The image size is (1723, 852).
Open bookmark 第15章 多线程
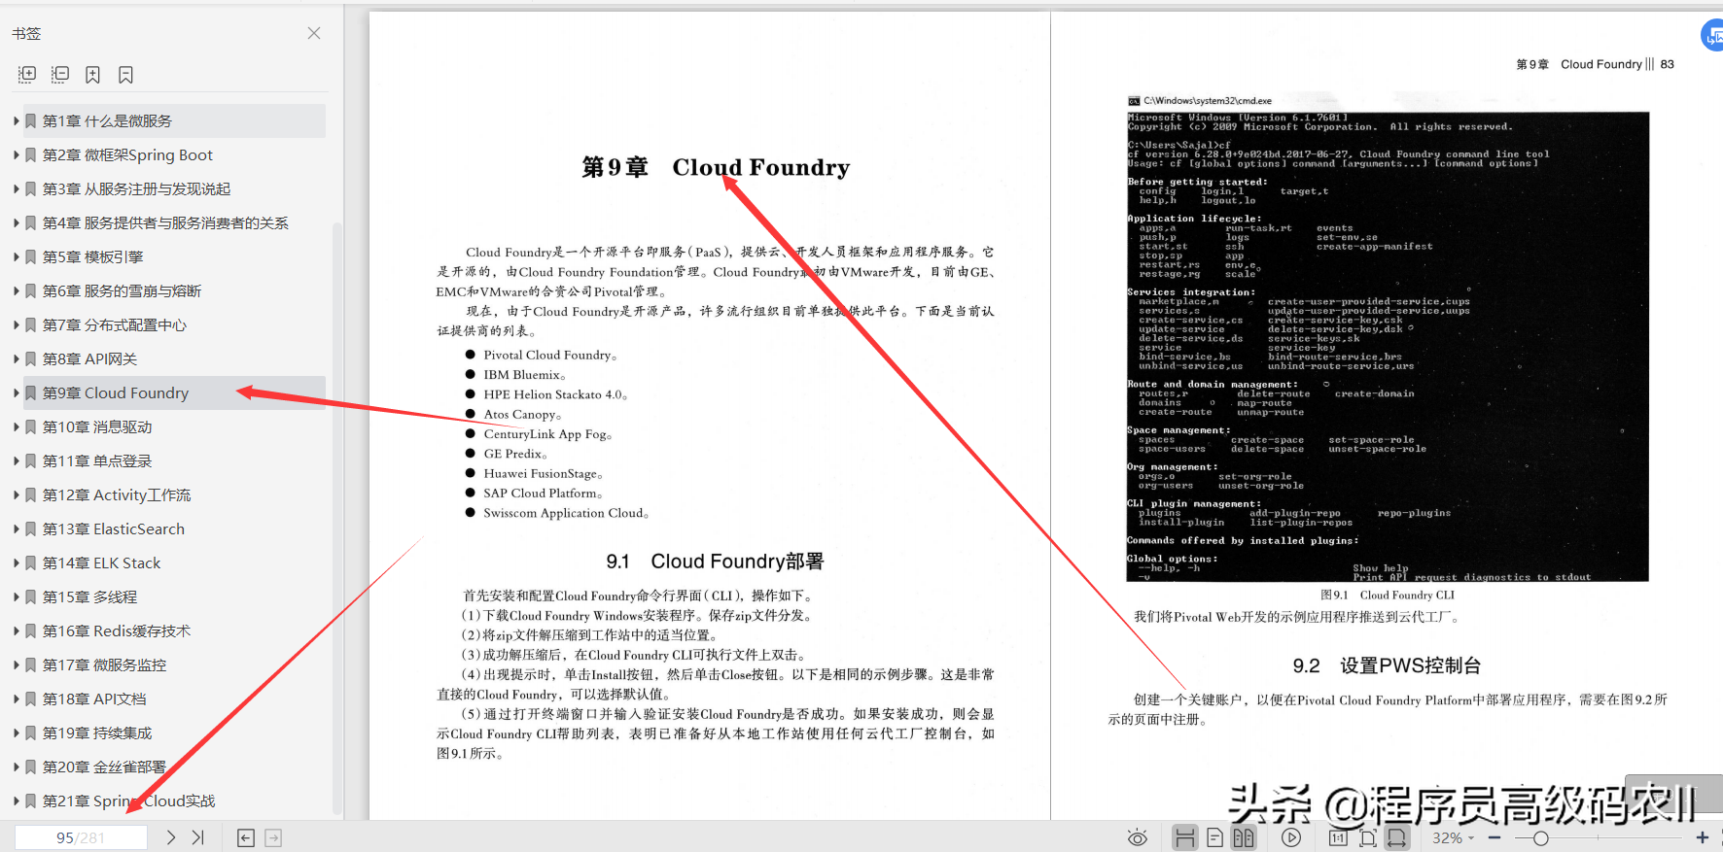point(89,597)
